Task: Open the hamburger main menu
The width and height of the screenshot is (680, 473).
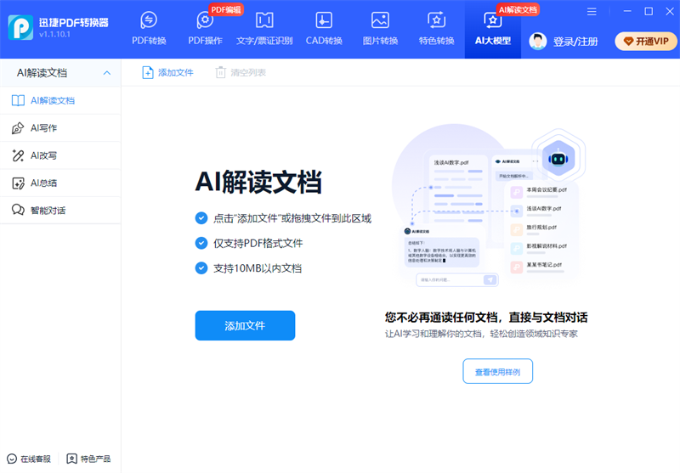Action: click(592, 12)
